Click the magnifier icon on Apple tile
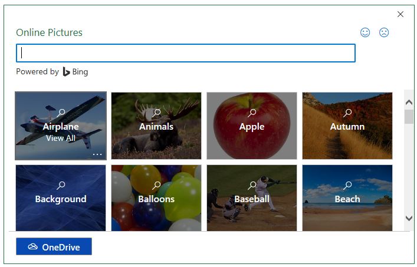Viewport: 417px width, 267px height. (x=252, y=113)
